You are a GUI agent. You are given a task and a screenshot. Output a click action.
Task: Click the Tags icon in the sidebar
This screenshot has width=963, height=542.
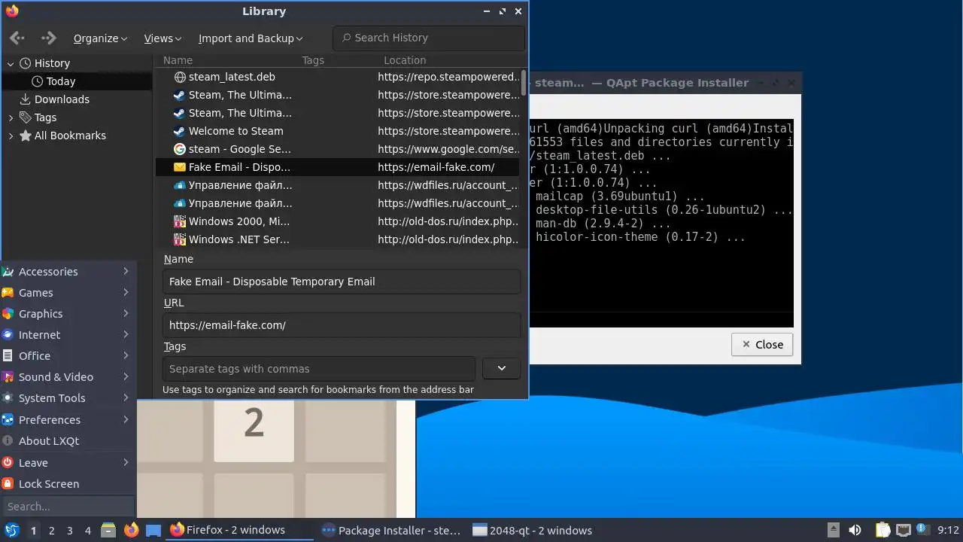click(x=25, y=117)
